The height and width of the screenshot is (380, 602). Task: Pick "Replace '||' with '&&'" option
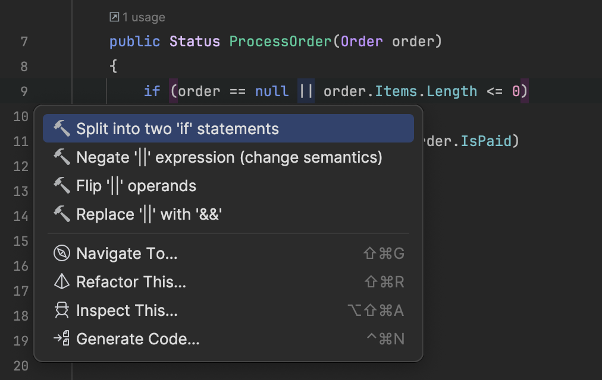149,214
